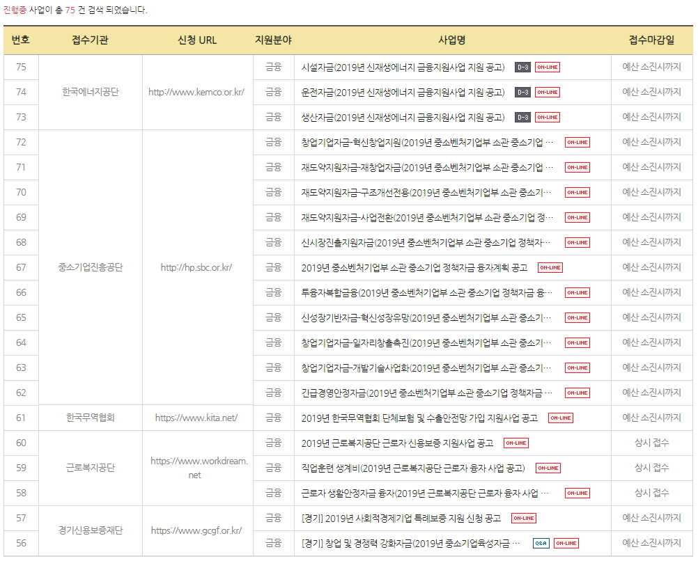Click the ON-LINE badge for [경기] 사회적경제기업 row
The width and height of the screenshot is (698, 561).
(x=523, y=519)
